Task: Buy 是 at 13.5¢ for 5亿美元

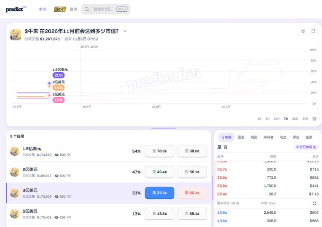Action: (160, 214)
